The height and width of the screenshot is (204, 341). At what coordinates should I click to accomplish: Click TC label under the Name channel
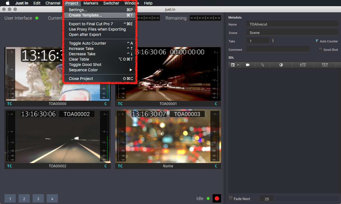click(x=120, y=166)
